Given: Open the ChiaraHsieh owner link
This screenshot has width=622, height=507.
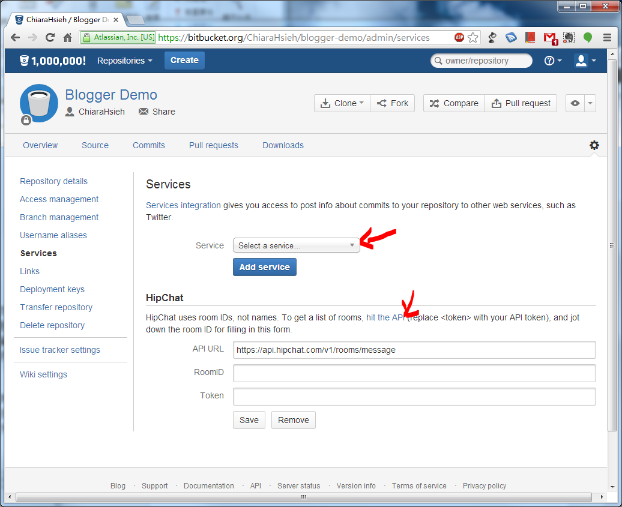Looking at the screenshot, I should coord(101,112).
